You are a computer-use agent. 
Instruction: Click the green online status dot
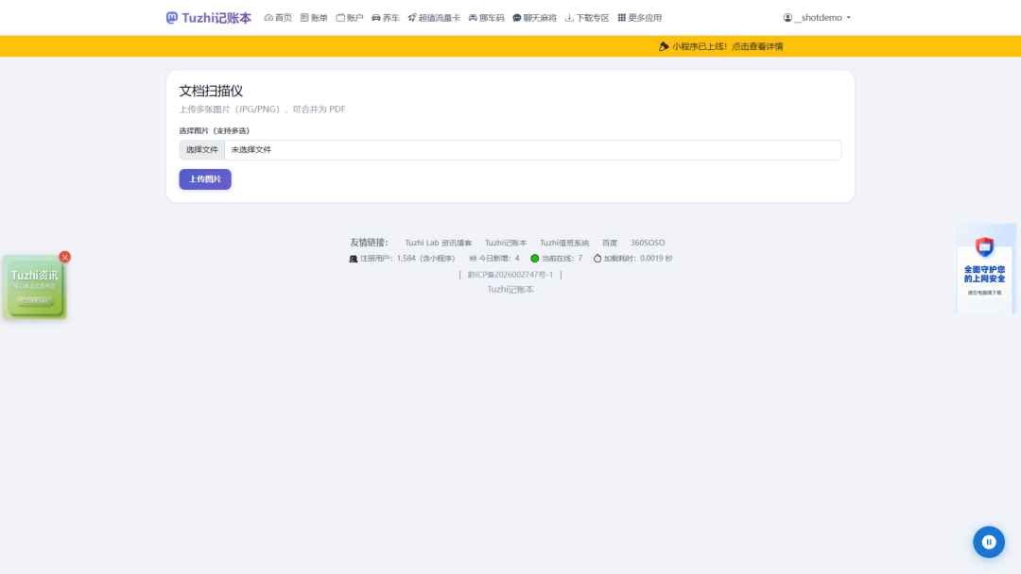(534, 258)
